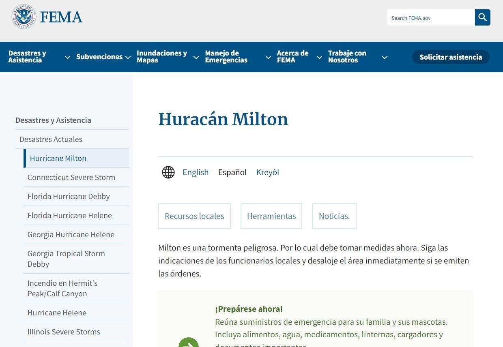Viewport: 503px width, 347px height.
Task: Click the globe language icon
Action: tap(168, 172)
